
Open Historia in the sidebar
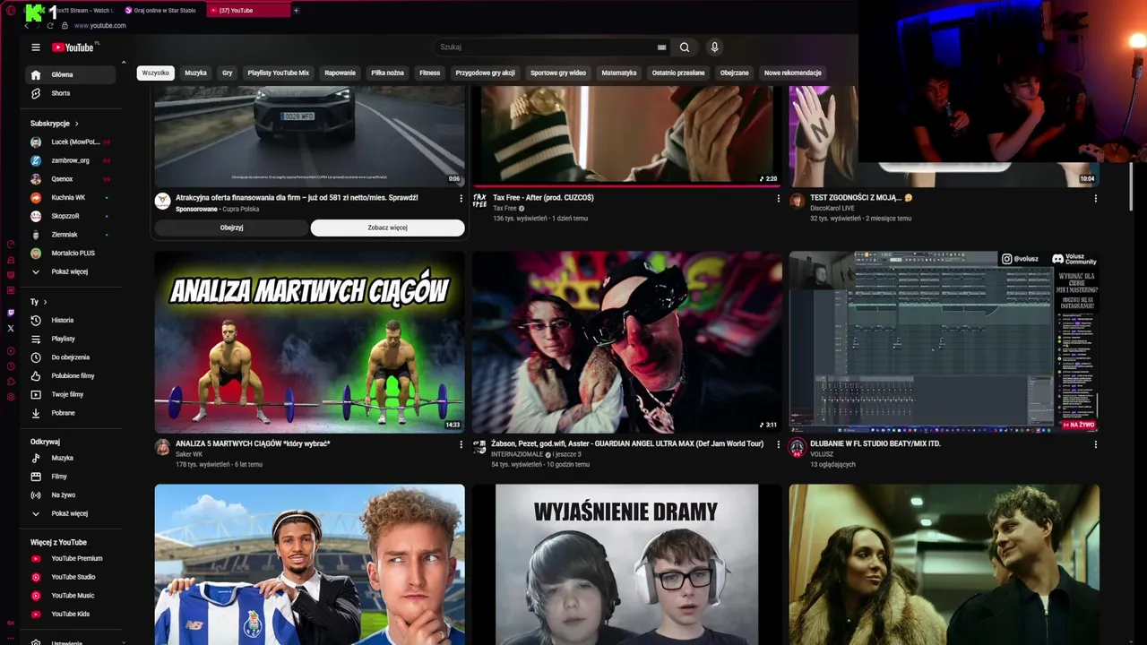72,320
